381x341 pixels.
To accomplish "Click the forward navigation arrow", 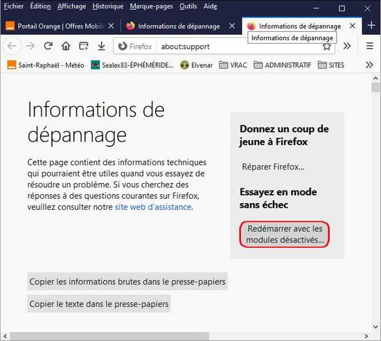I will pos(30,46).
